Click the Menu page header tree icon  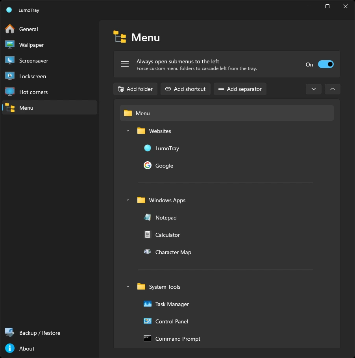120,37
